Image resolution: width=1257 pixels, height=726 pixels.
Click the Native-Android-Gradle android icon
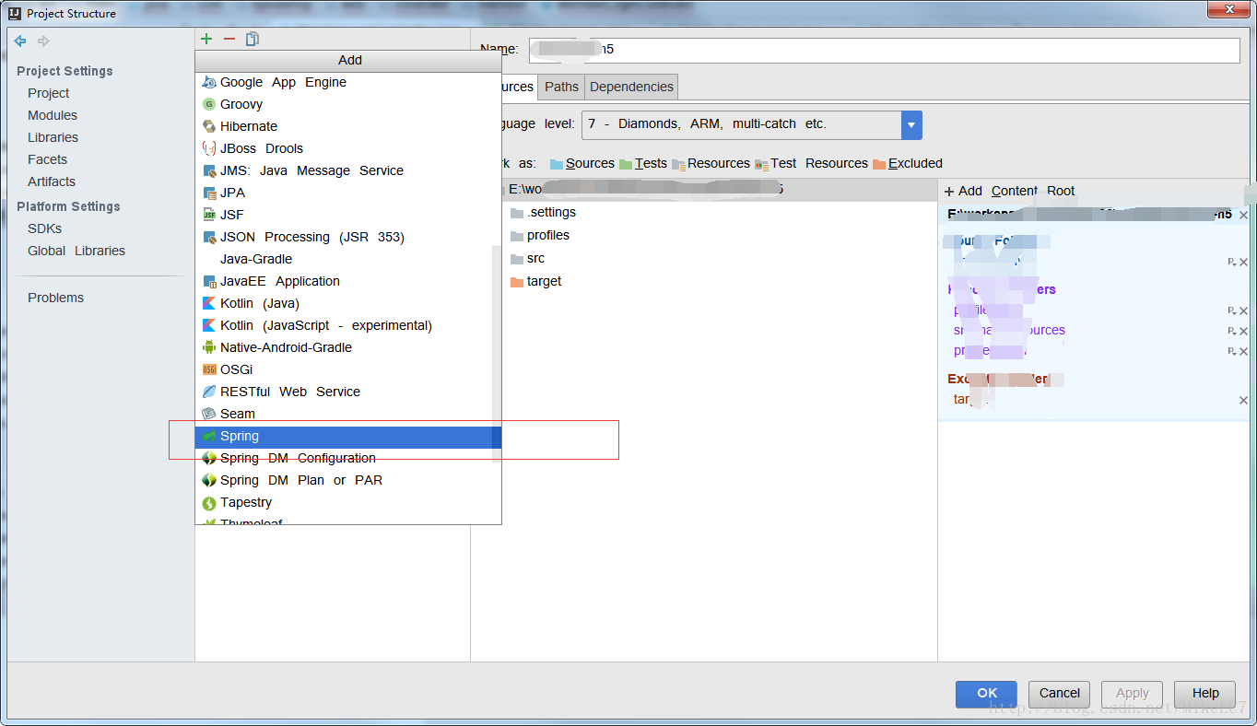point(209,347)
